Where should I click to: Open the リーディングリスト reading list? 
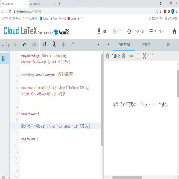[171, 18]
